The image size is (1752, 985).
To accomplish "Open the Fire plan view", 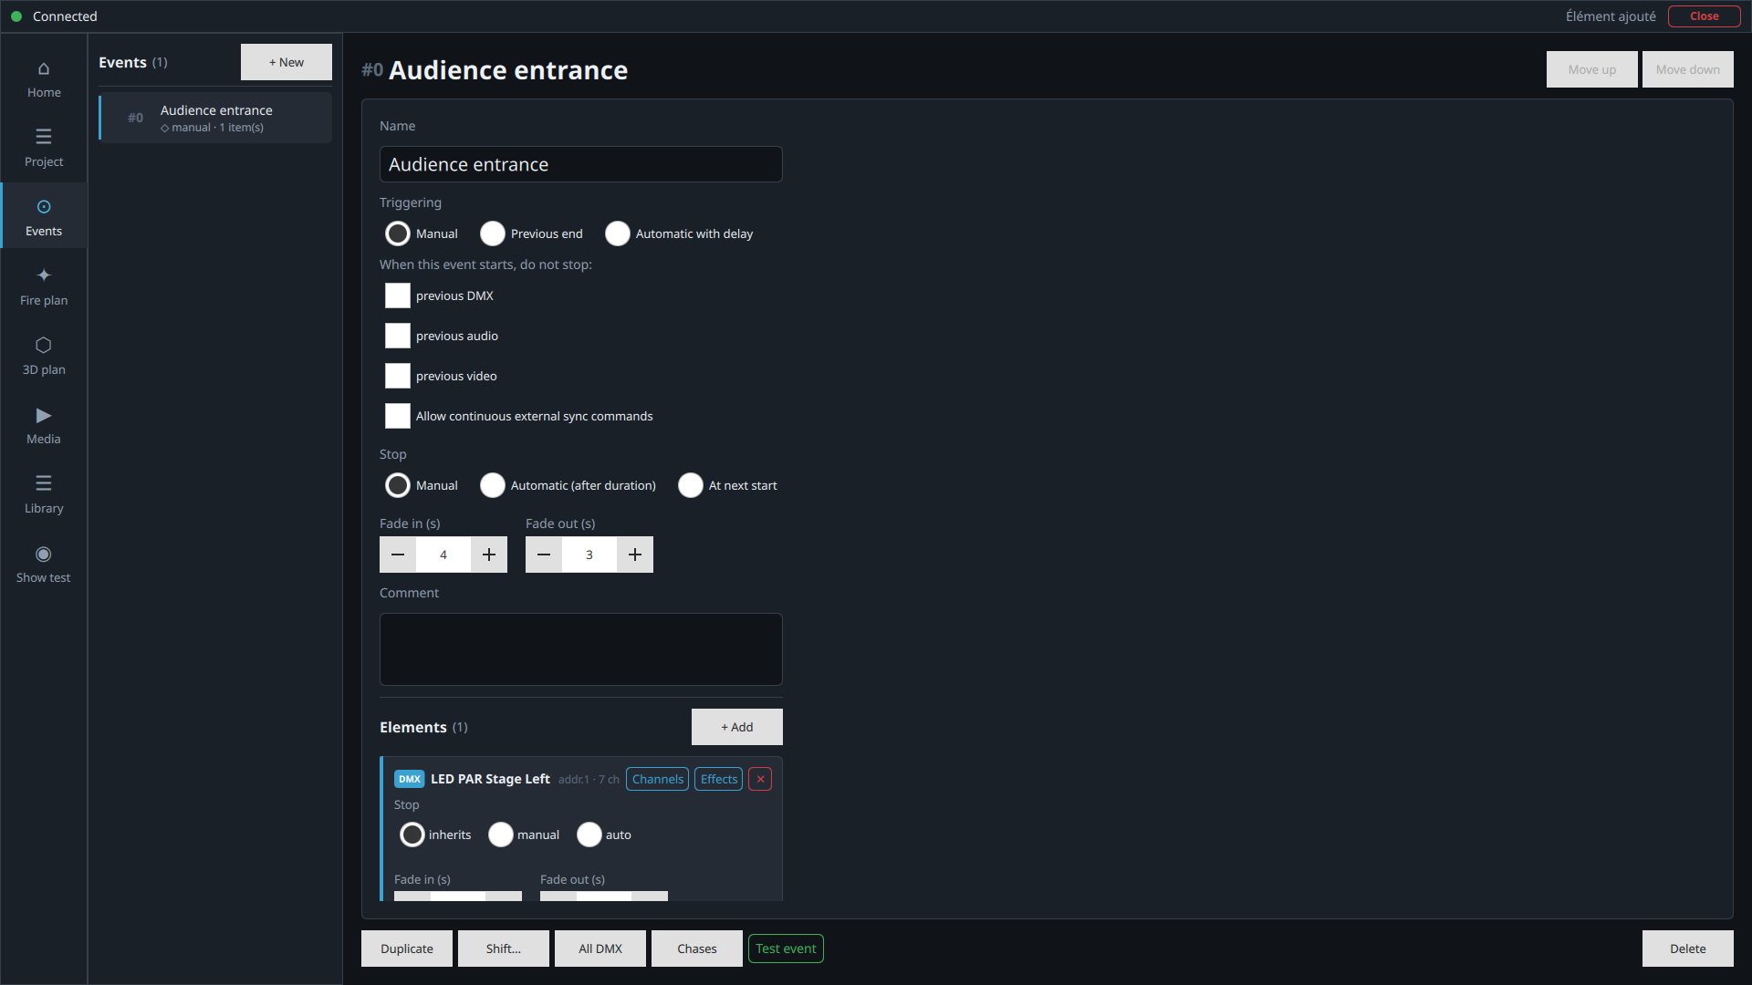I will point(44,287).
